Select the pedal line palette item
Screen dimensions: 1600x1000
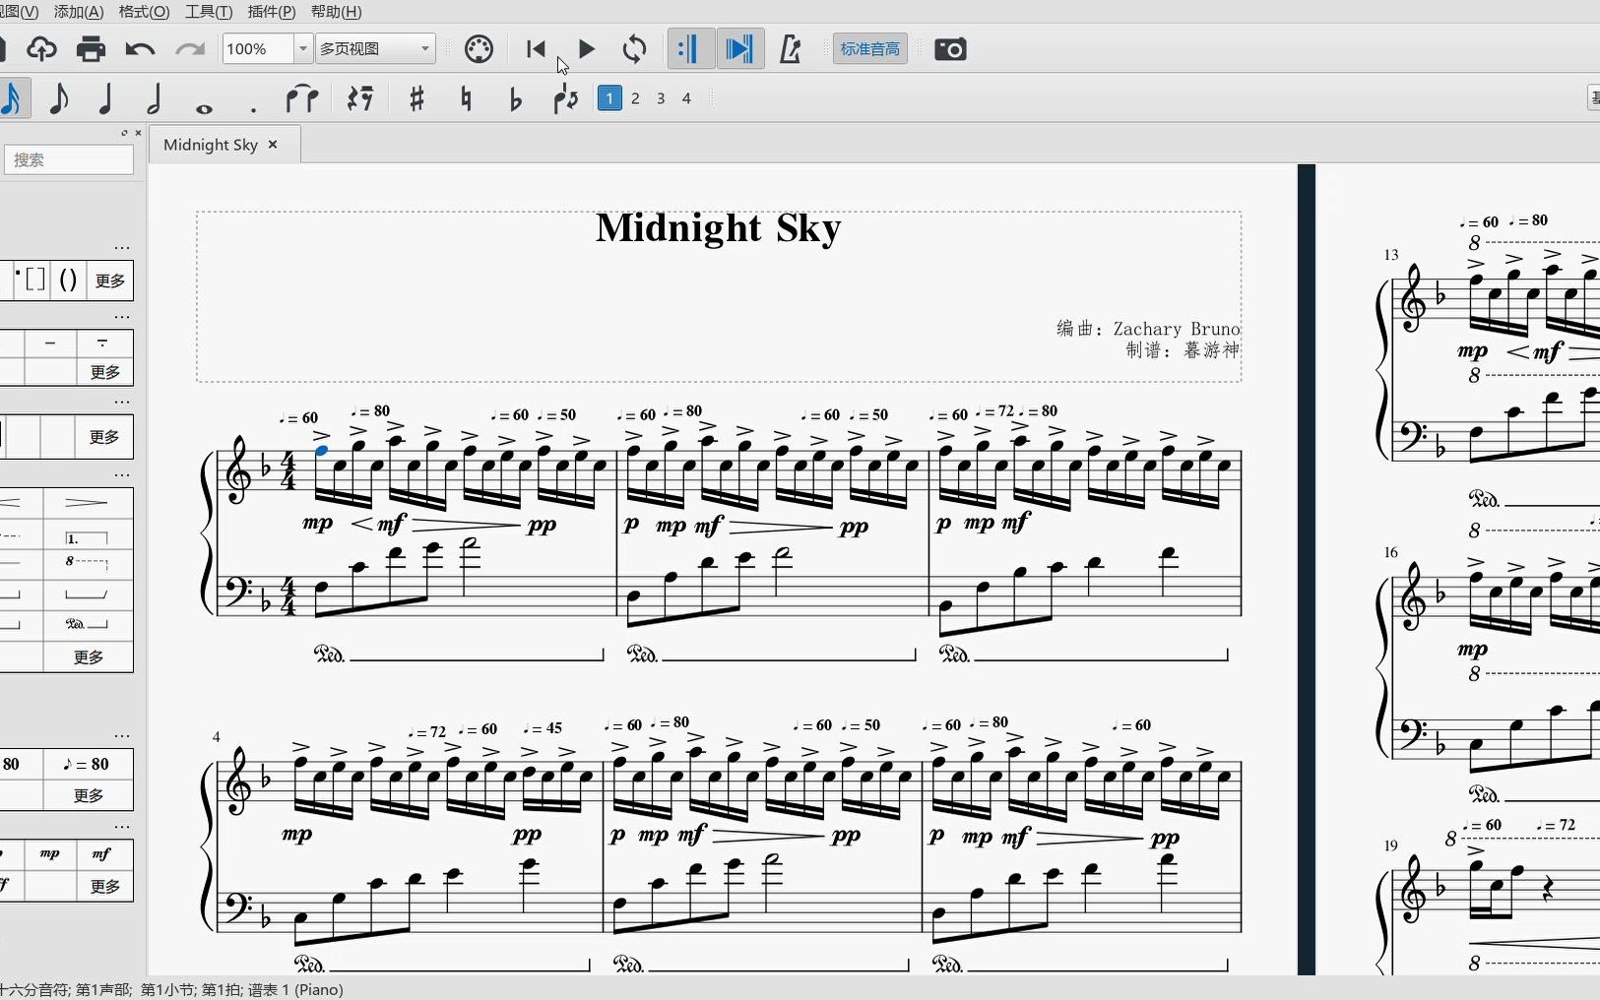(x=86, y=624)
